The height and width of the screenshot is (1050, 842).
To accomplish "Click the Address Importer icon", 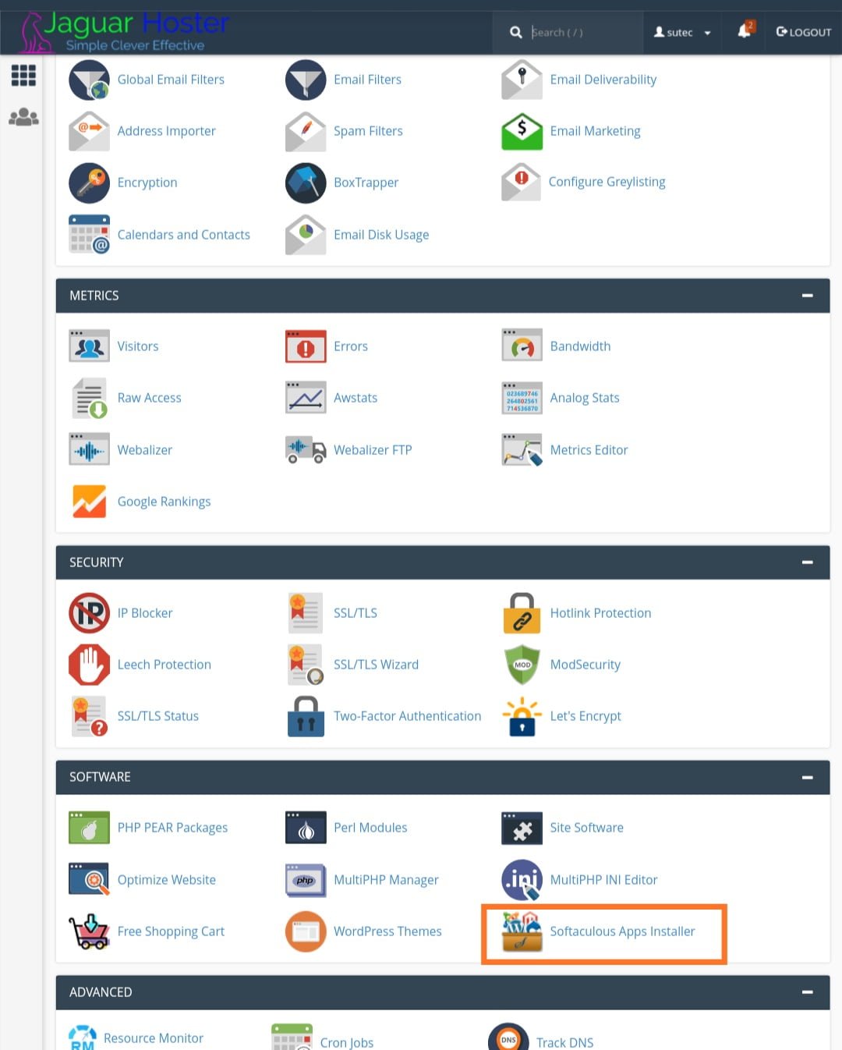I will click(89, 131).
